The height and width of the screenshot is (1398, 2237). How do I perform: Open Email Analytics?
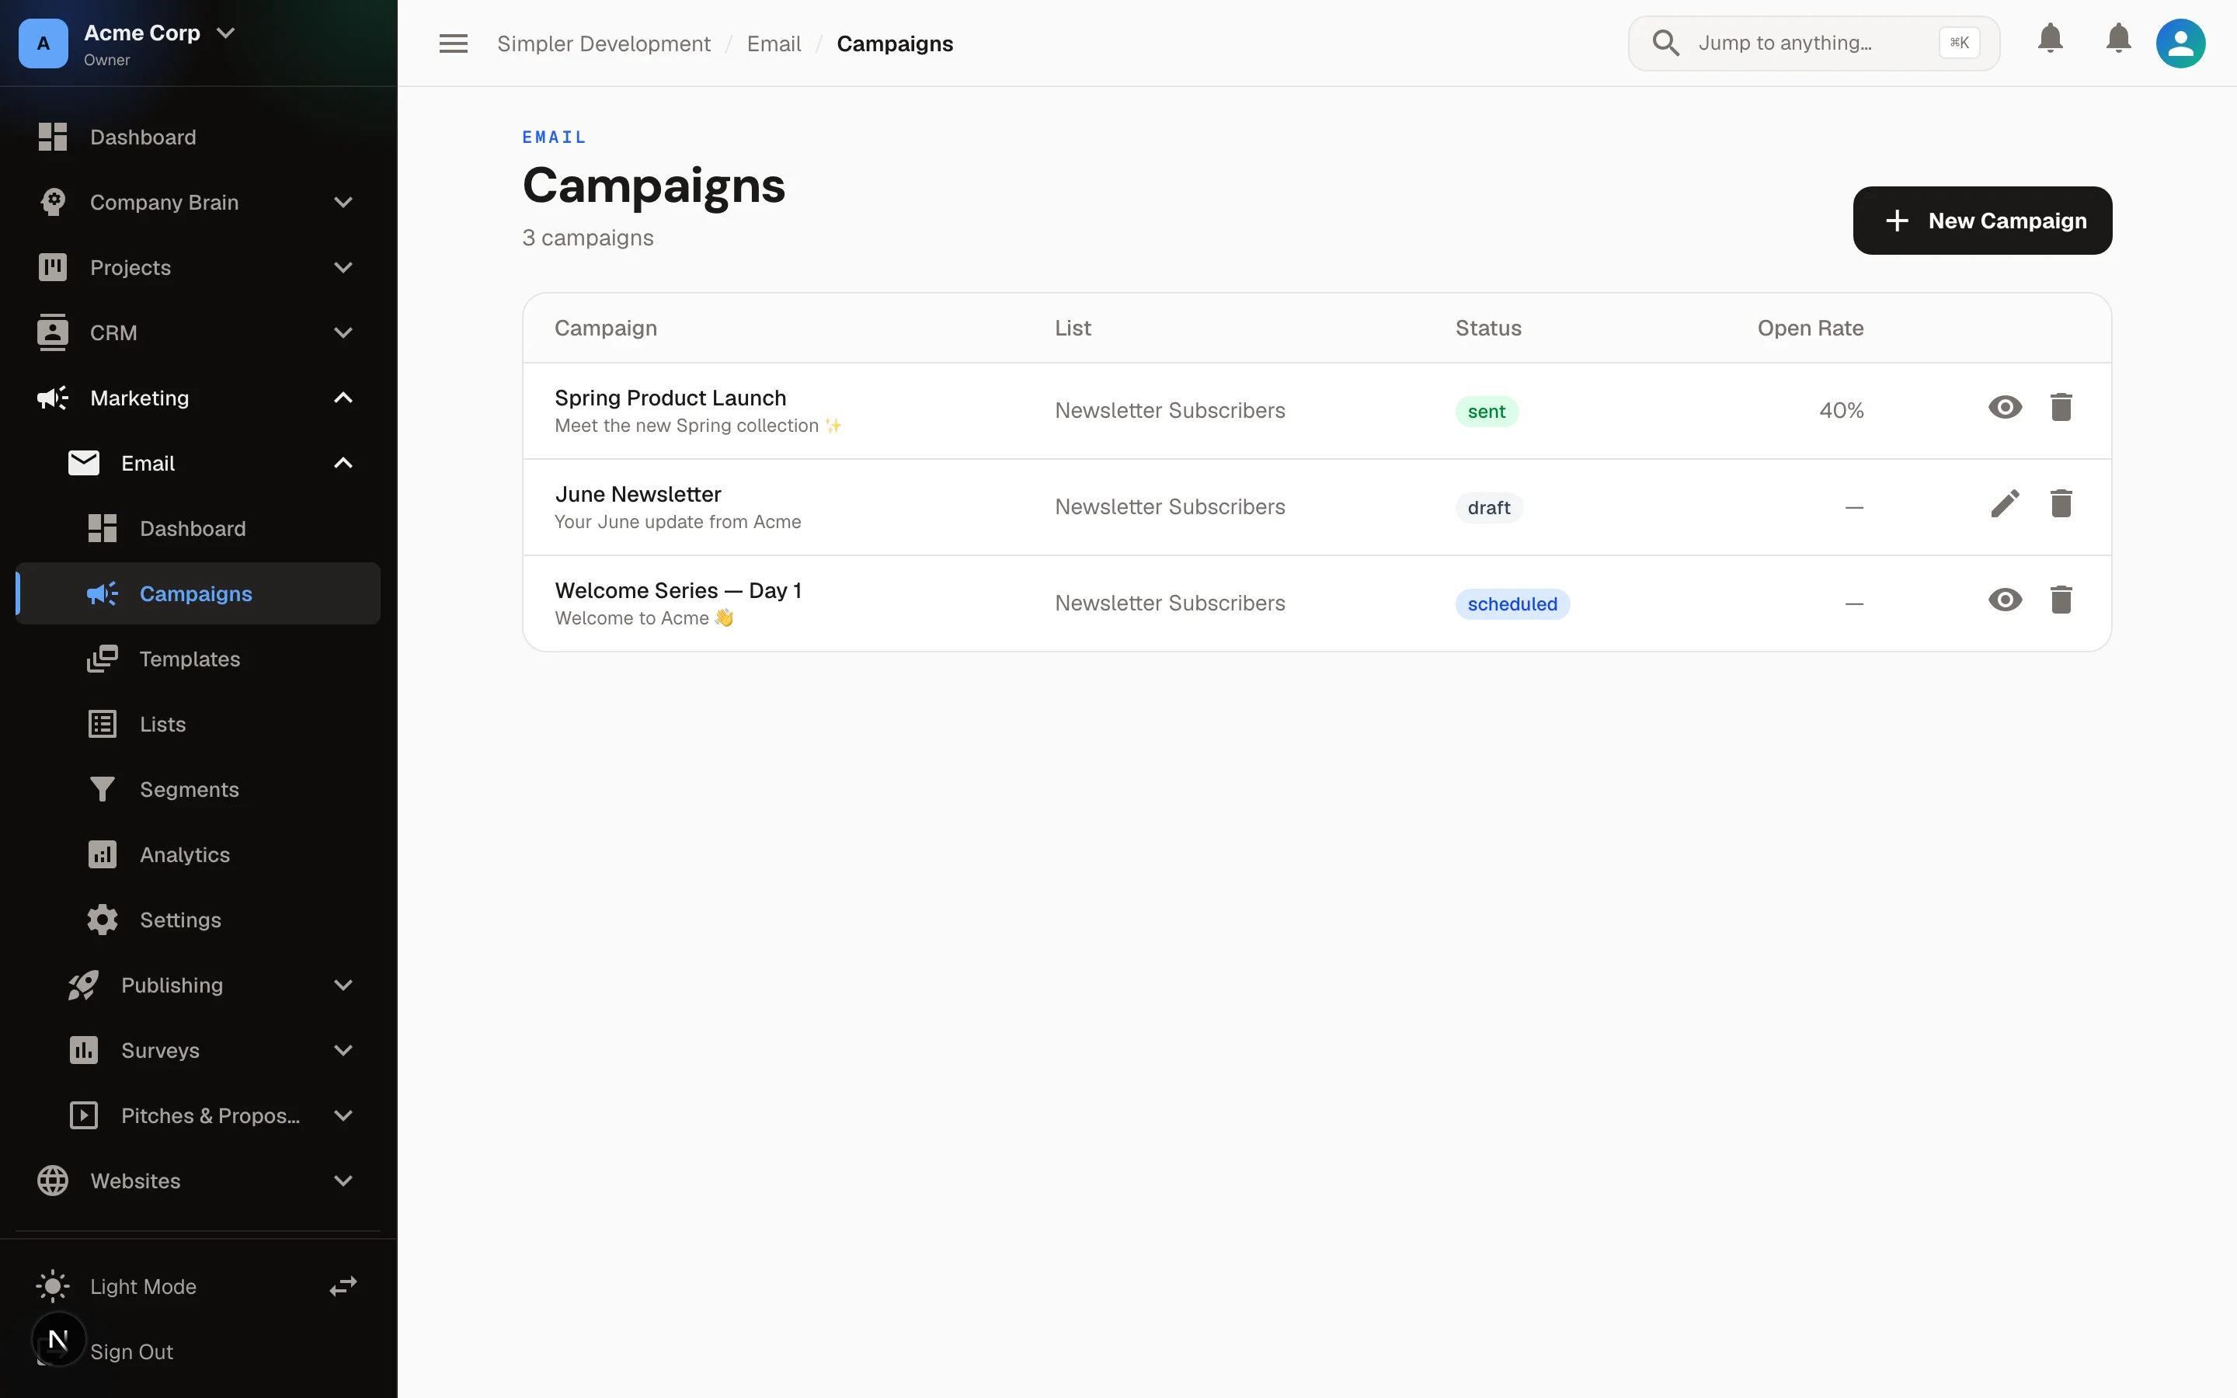coord(198,854)
